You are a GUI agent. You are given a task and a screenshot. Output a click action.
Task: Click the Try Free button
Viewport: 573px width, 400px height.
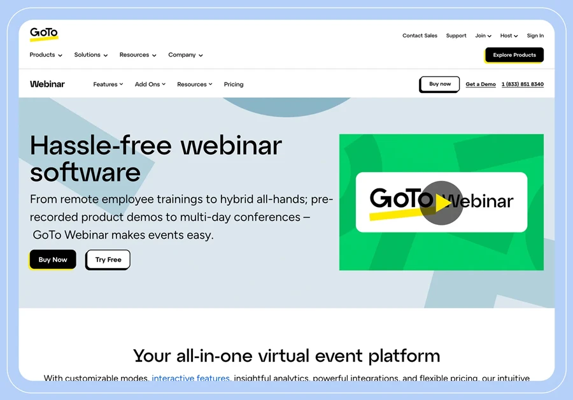click(108, 259)
